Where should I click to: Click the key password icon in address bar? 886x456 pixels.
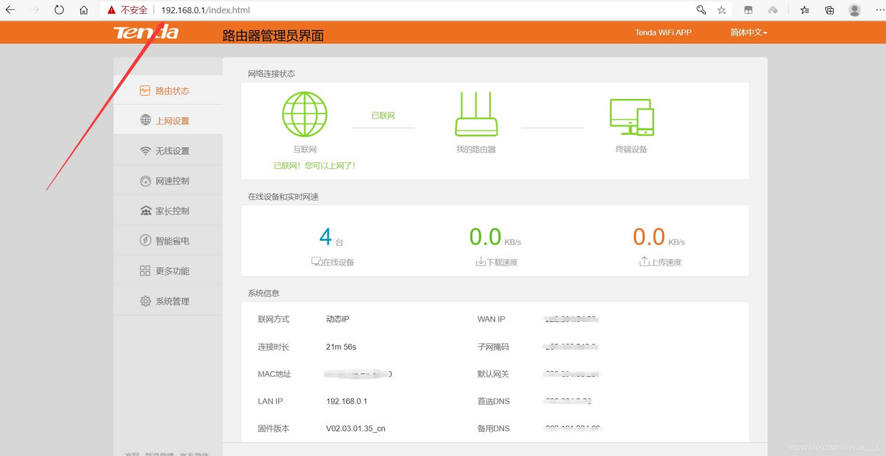click(x=701, y=10)
